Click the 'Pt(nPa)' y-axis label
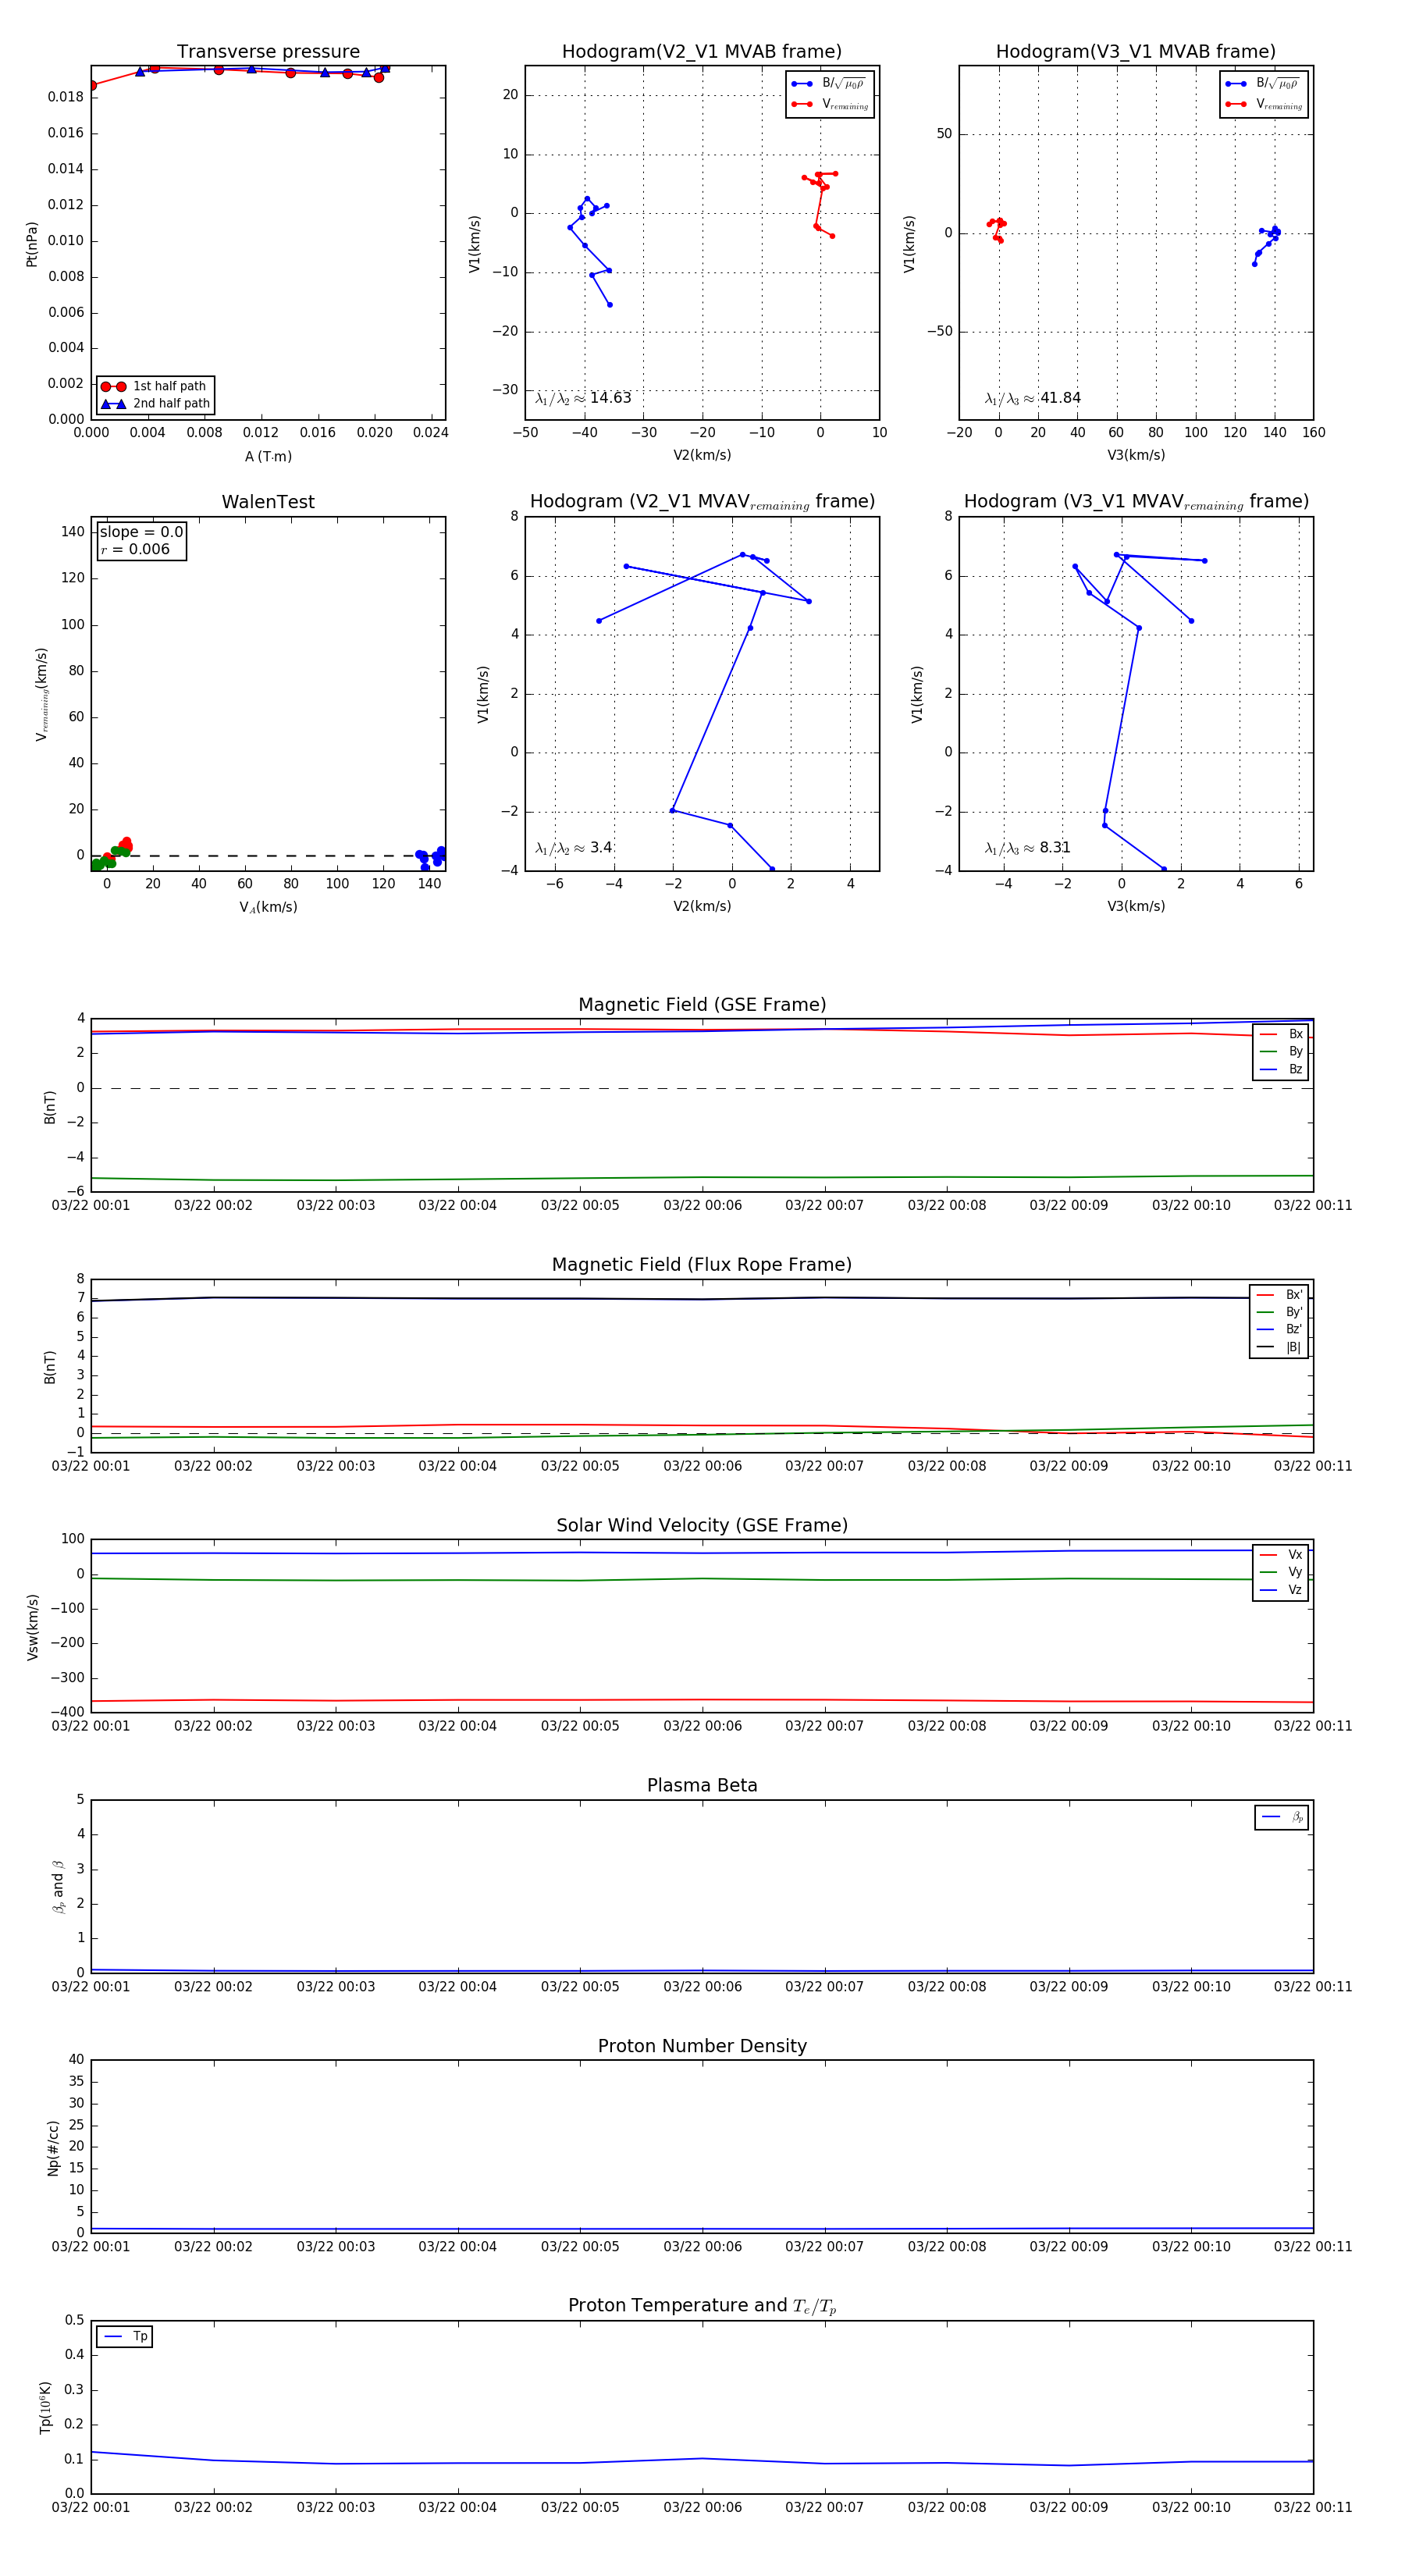This screenshot has height=2576, width=1405. point(32,244)
